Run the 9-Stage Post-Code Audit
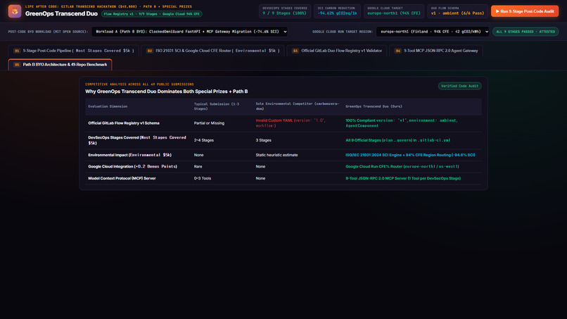The width and height of the screenshot is (567, 319). [x=525, y=11]
